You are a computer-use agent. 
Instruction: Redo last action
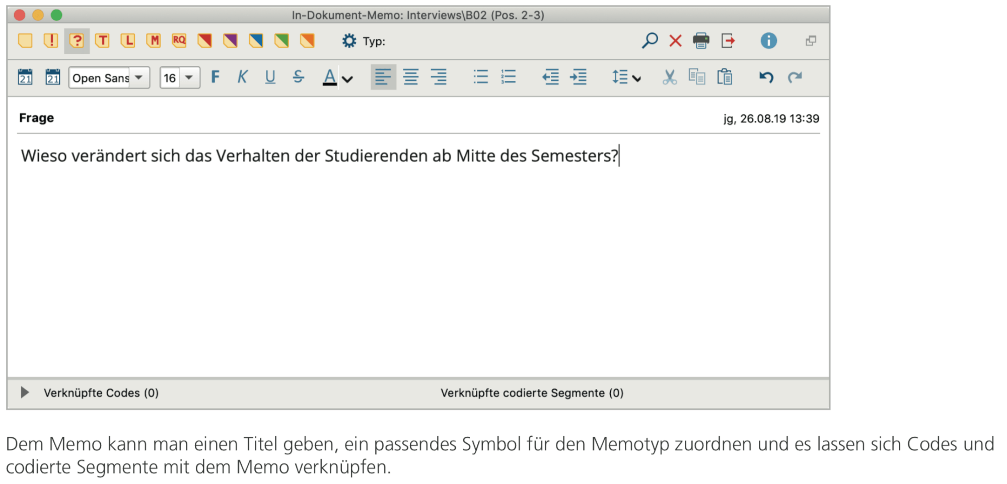pyautogui.click(x=795, y=77)
